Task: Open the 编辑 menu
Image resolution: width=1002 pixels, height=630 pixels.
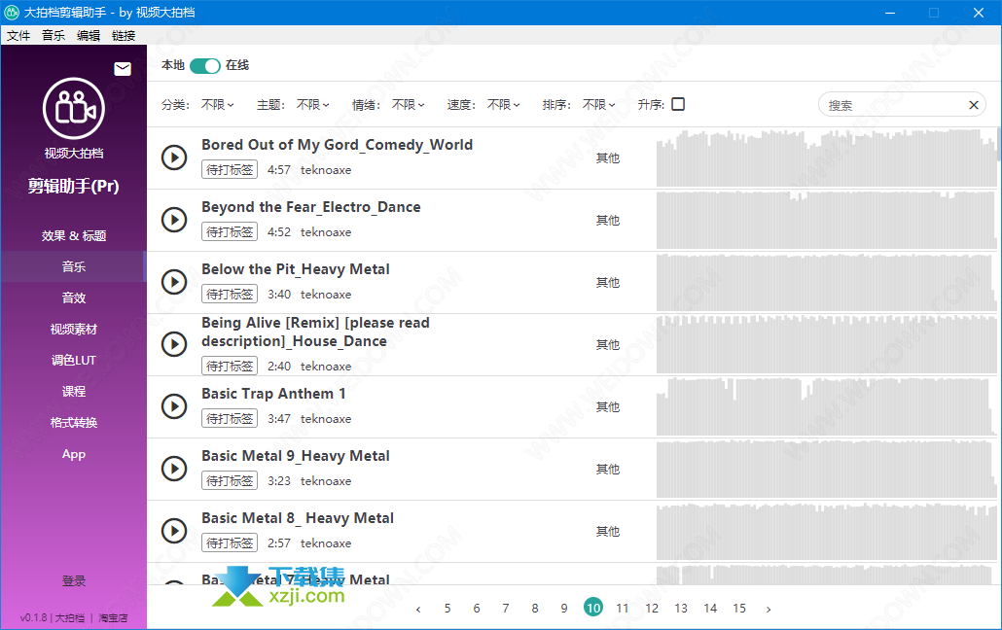Action: point(89,36)
